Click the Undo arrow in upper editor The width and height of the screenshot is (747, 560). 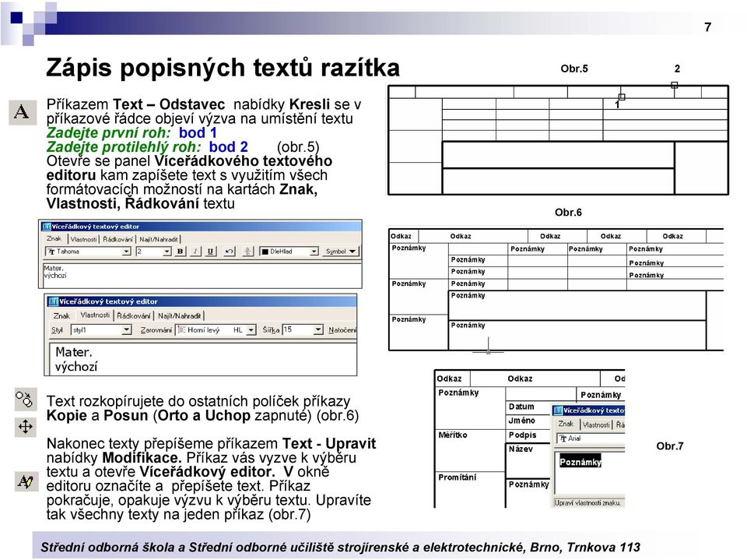(x=229, y=252)
